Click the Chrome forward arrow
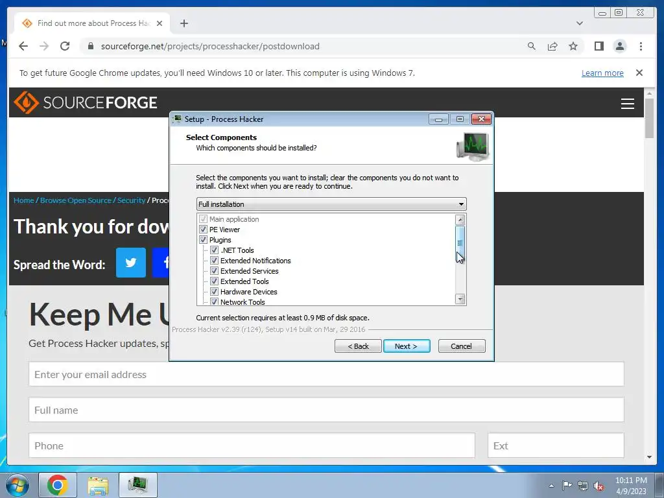Viewport: 664px width, 498px height. 44,46
